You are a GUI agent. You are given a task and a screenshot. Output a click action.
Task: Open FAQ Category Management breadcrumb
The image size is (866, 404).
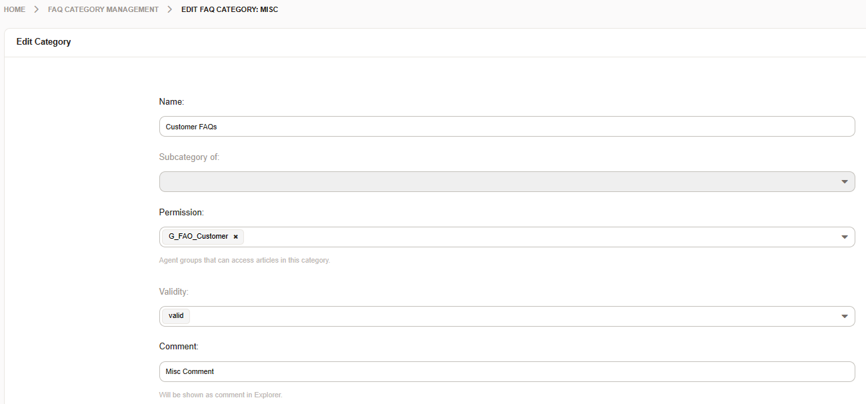(103, 9)
